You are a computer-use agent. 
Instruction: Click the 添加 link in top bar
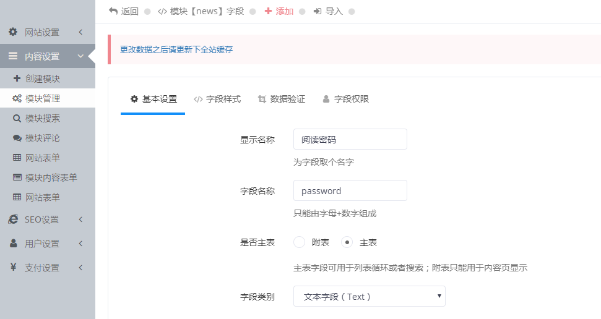pos(279,11)
